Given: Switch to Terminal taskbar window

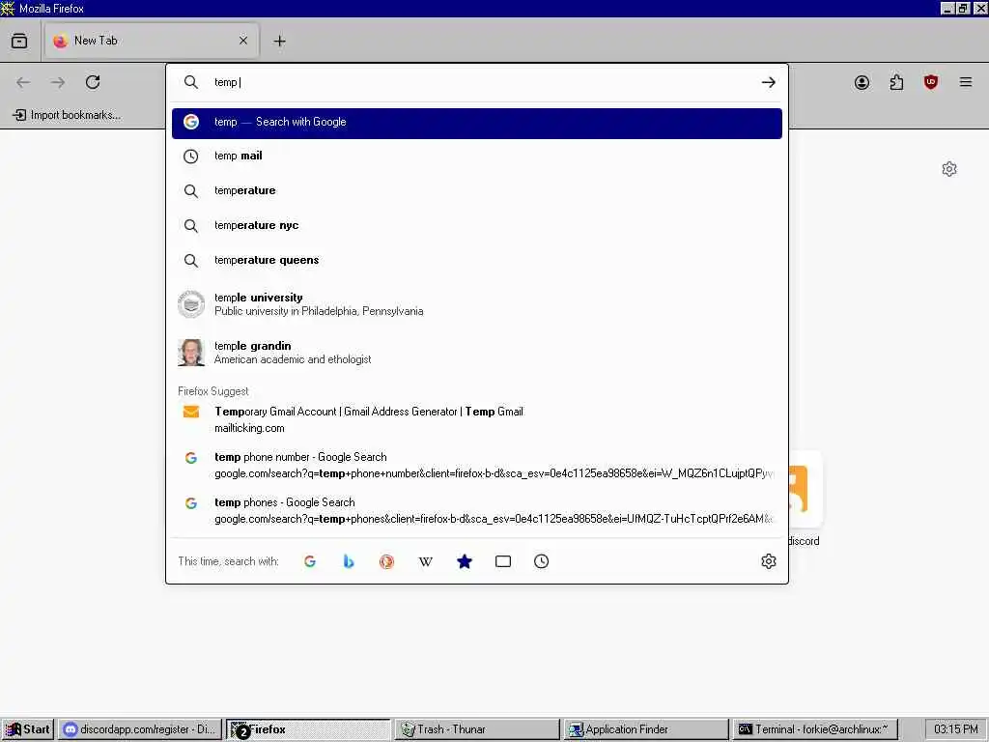Looking at the screenshot, I should pyautogui.click(x=815, y=729).
